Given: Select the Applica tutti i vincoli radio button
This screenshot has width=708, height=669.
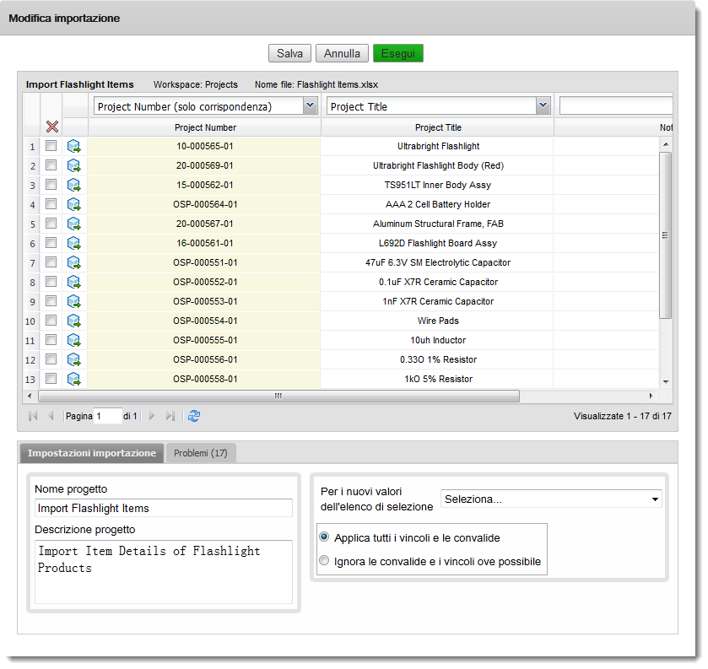Looking at the screenshot, I should [324, 536].
